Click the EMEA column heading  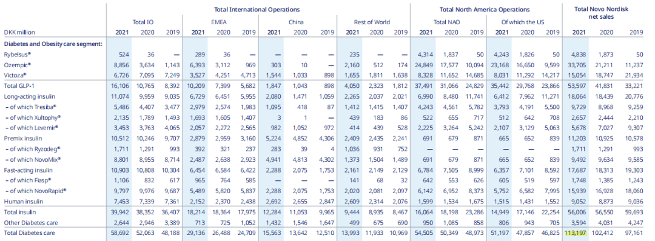(220, 22)
